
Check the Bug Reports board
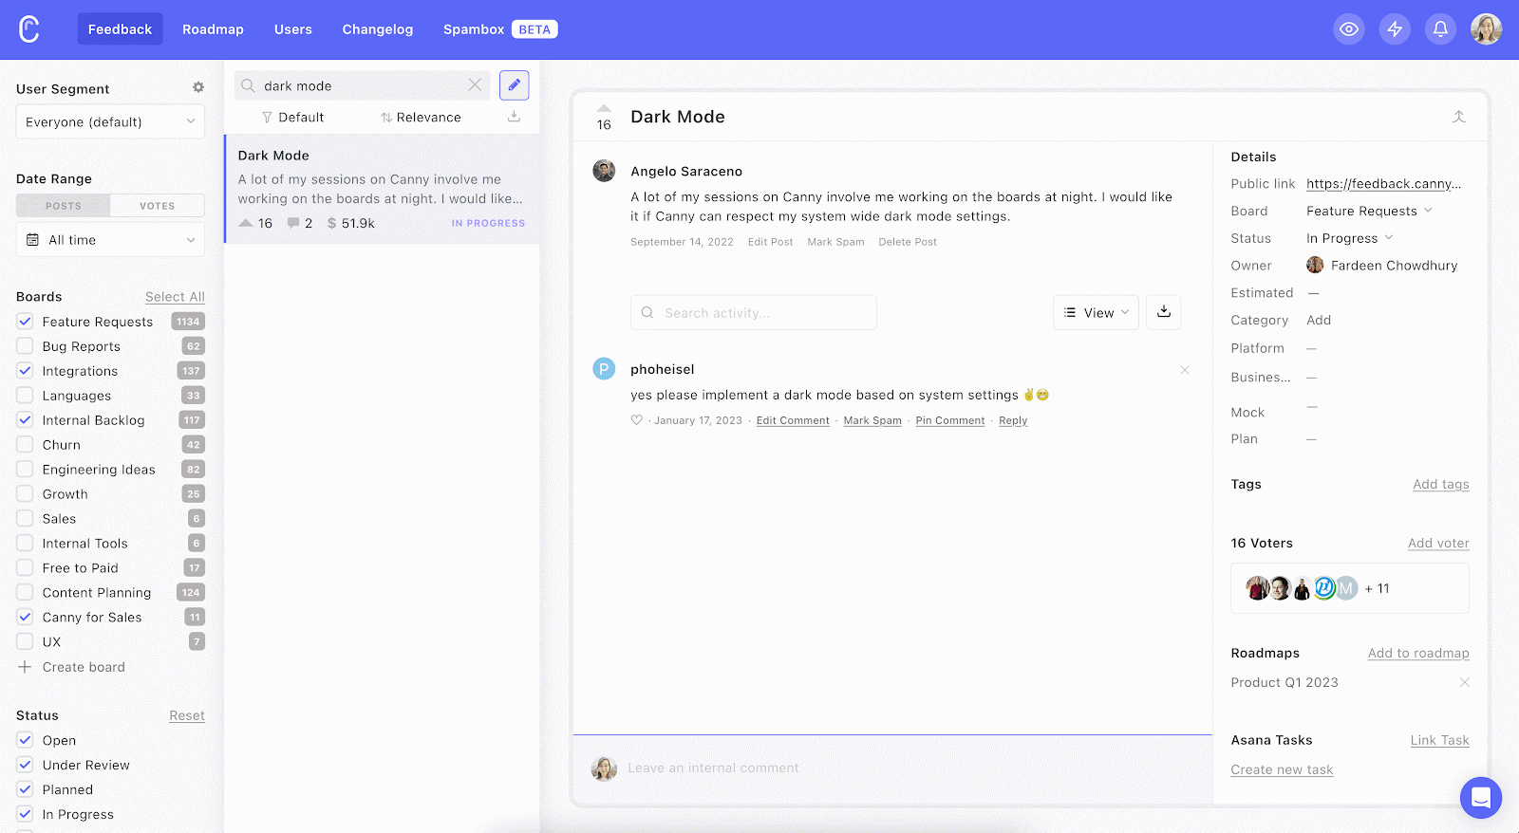coord(25,346)
